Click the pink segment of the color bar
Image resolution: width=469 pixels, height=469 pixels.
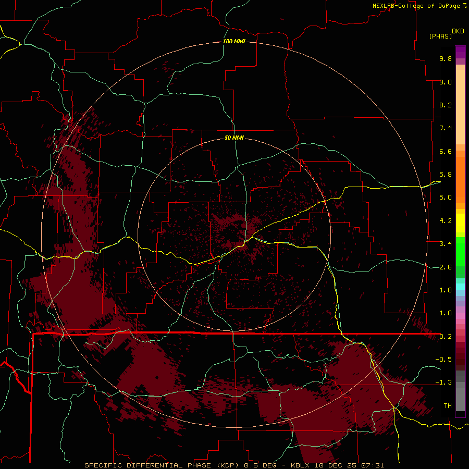pos(460,316)
